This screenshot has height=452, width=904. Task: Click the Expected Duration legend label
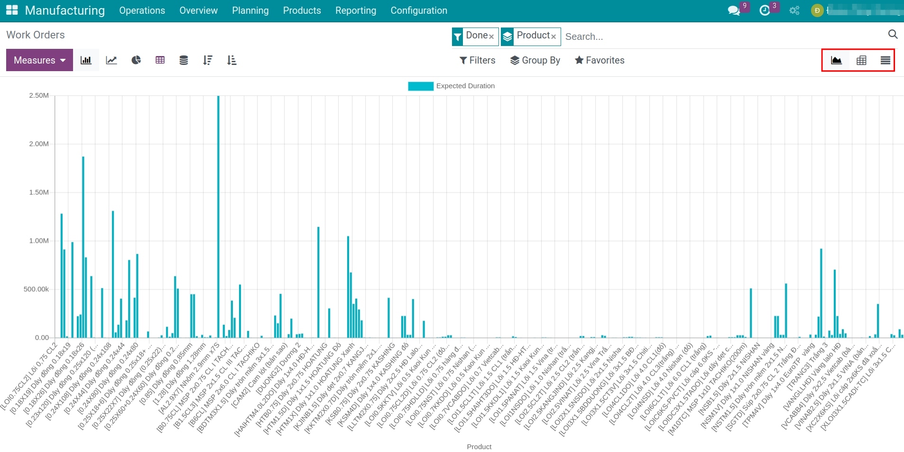pyautogui.click(x=465, y=86)
